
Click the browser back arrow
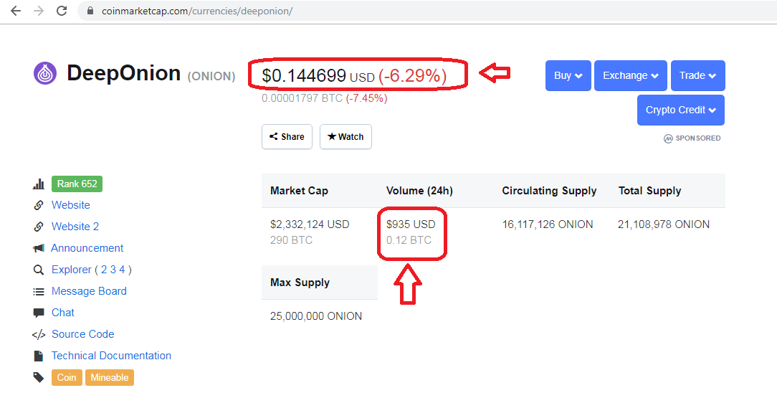(x=16, y=11)
